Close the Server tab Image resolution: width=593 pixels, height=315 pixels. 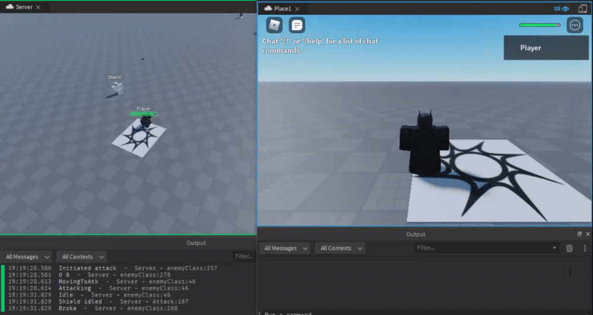click(x=38, y=7)
